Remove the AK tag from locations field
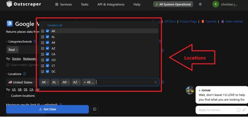 pos(48,82)
